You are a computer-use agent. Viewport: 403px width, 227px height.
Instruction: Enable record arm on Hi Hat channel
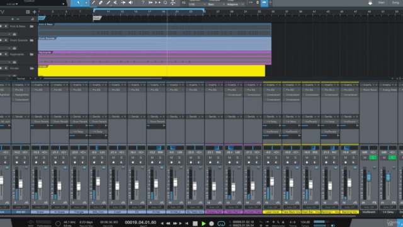pos(152,163)
